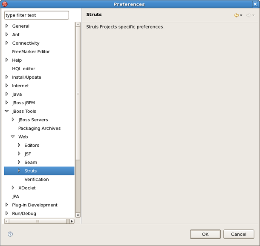Screen dimensions: 260x246
Task: Click the horizontal scroll right arrow
Action: 72,221
